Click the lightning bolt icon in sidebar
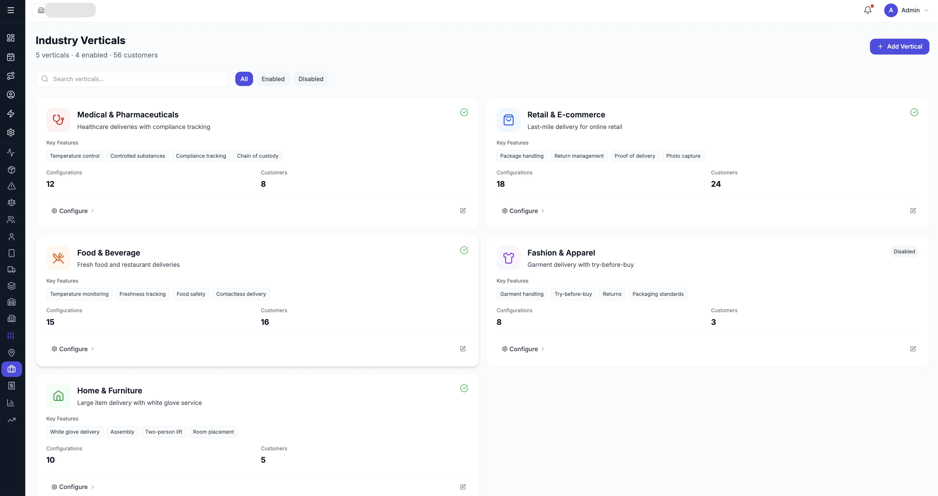Image resolution: width=938 pixels, height=496 pixels. (x=11, y=114)
